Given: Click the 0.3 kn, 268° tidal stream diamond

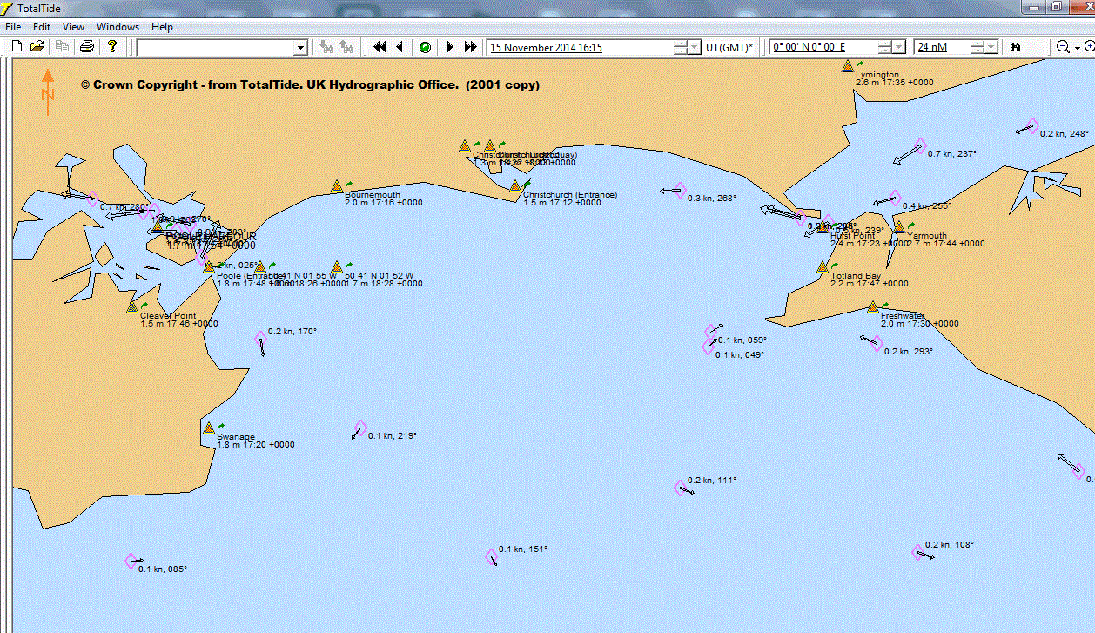Looking at the screenshot, I should pyautogui.click(x=679, y=191).
